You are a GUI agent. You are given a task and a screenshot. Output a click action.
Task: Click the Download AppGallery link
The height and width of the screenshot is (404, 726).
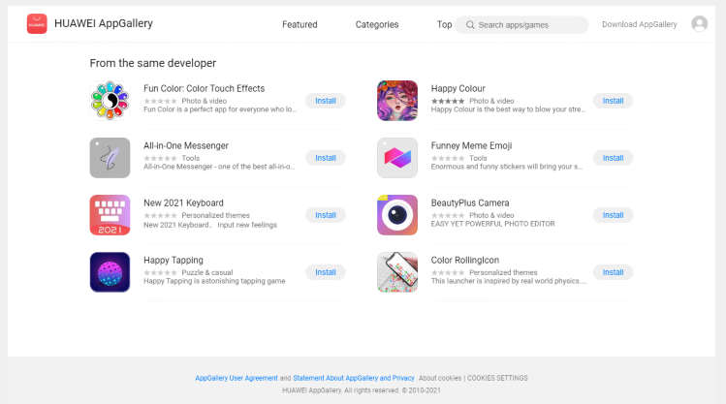pyautogui.click(x=640, y=24)
